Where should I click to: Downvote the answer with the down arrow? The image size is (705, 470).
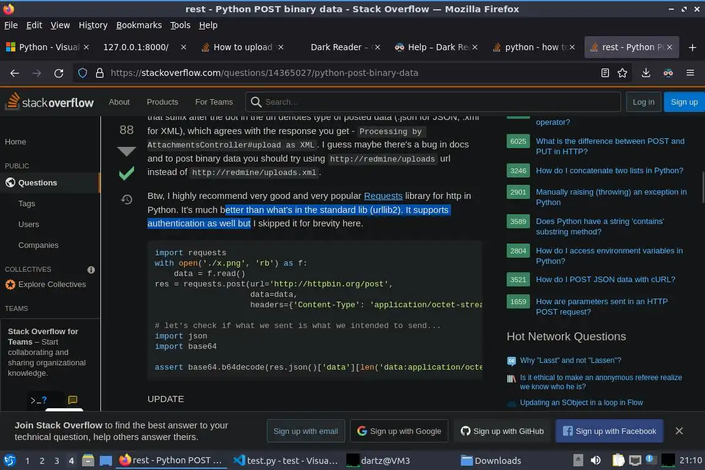tap(126, 152)
